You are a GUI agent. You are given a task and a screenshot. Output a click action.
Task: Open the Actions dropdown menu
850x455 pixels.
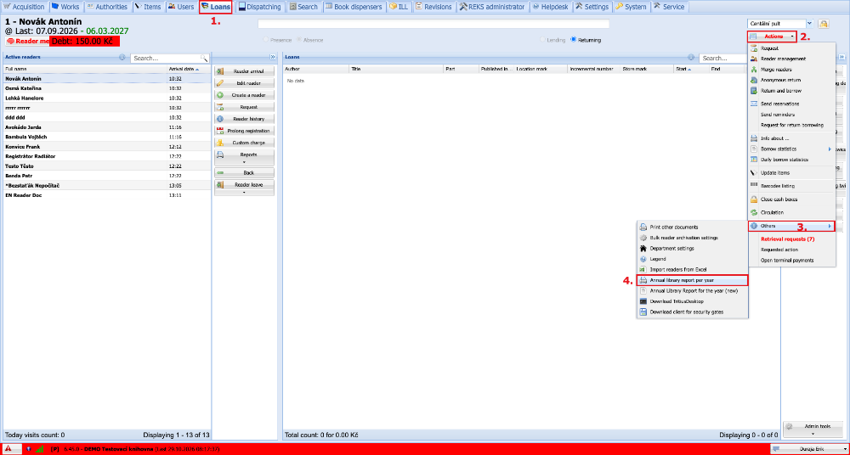pyautogui.click(x=772, y=37)
